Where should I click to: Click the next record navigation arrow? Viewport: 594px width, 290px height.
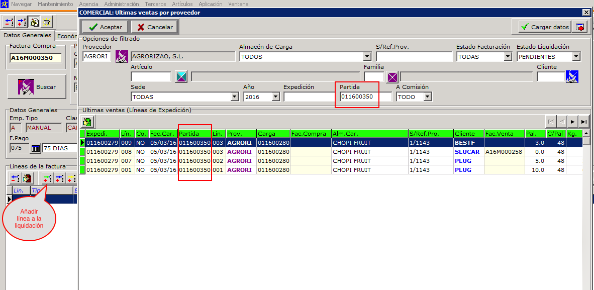(572, 122)
